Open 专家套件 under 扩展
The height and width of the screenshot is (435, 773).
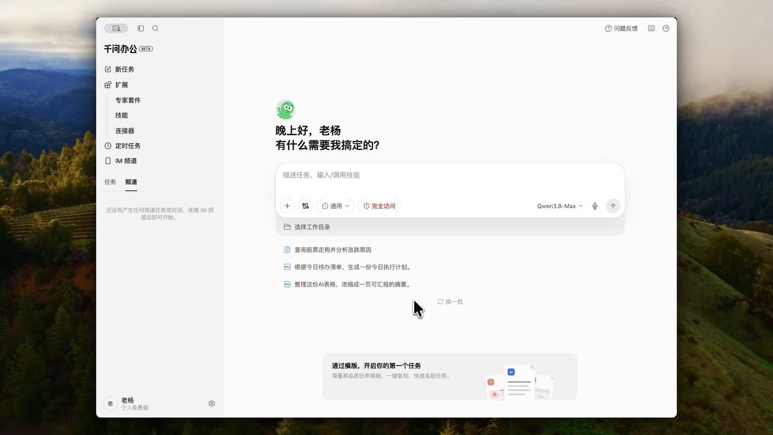128,100
